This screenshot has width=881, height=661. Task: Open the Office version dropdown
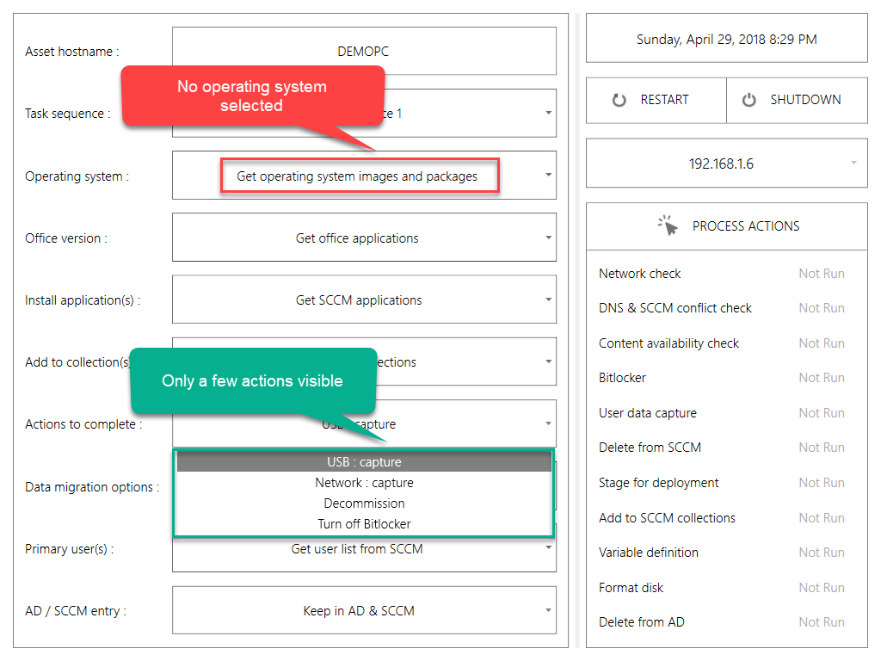click(548, 238)
